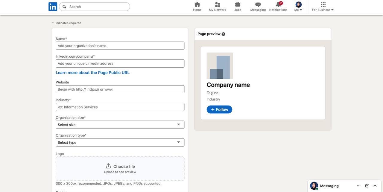
Task: Open Jobs briefcase icon
Action: coord(238,4)
